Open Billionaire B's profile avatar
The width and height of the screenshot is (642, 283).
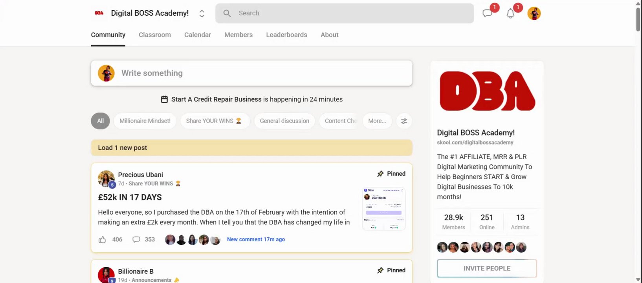coord(106,275)
